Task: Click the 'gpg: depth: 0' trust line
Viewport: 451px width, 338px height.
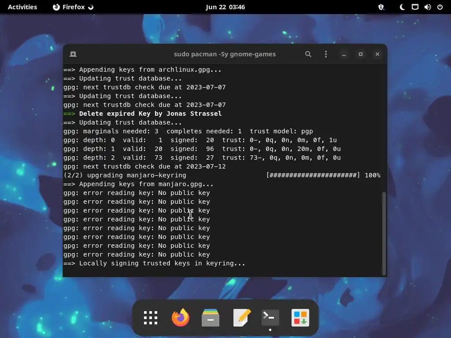Action: click(x=200, y=140)
